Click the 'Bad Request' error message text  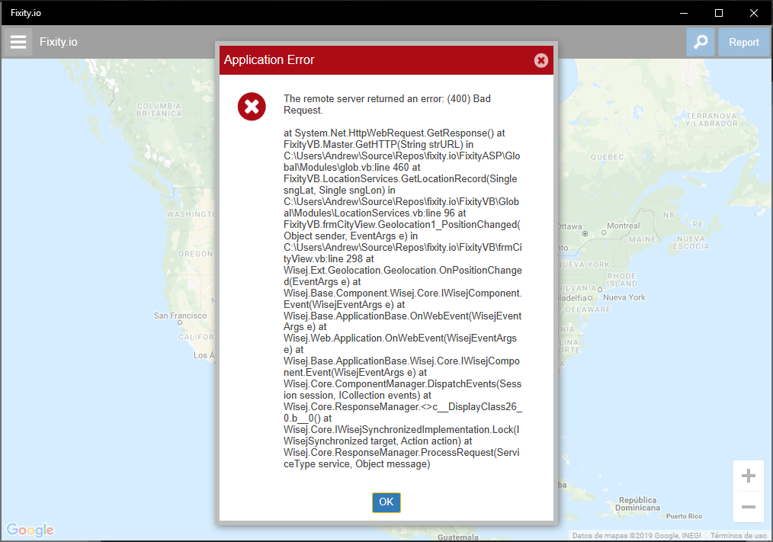click(x=387, y=104)
